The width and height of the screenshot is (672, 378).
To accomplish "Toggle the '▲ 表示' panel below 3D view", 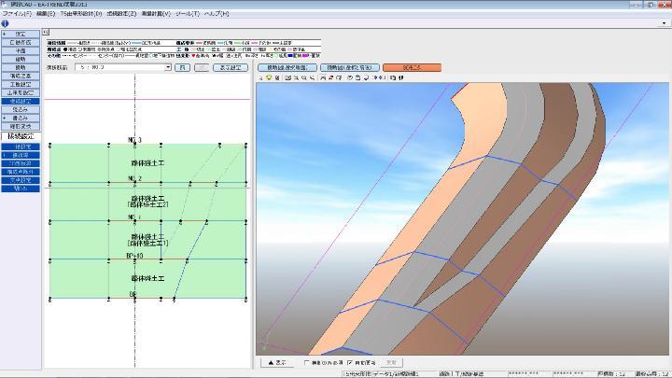I will tap(278, 362).
